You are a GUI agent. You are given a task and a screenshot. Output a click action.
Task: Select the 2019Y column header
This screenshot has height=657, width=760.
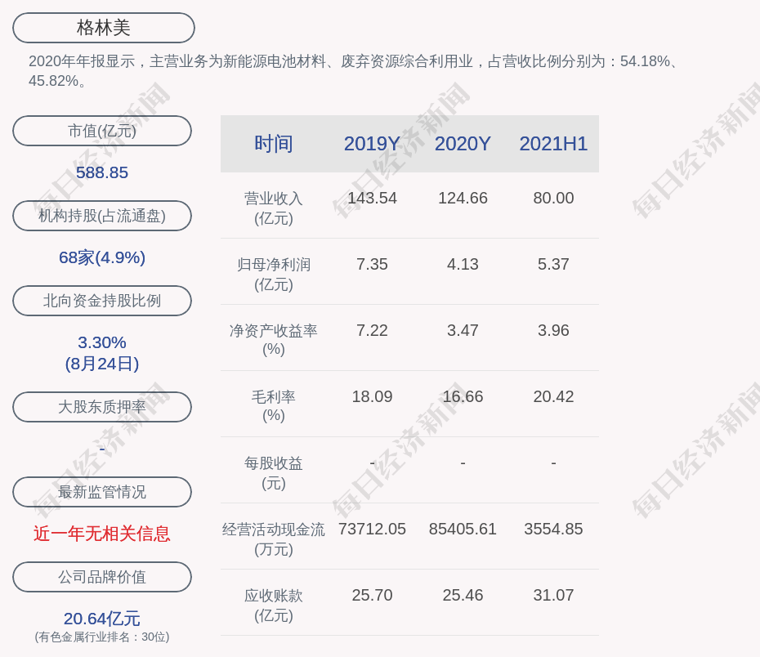coord(372,144)
